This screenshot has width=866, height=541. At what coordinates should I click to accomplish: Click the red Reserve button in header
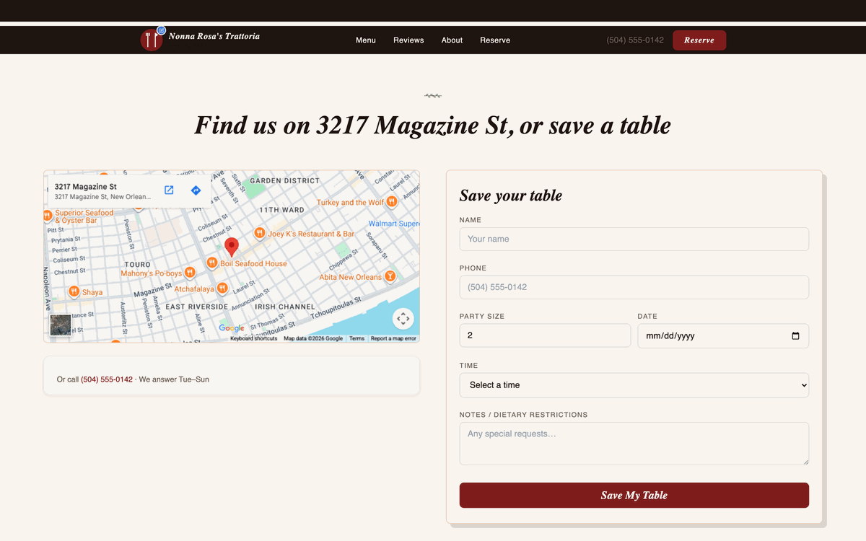pyautogui.click(x=699, y=40)
